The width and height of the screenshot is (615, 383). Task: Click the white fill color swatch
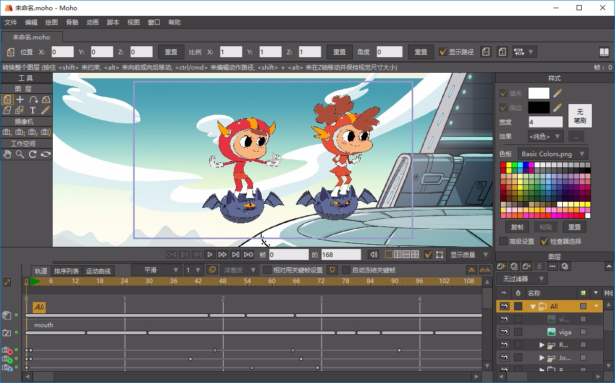pos(539,93)
